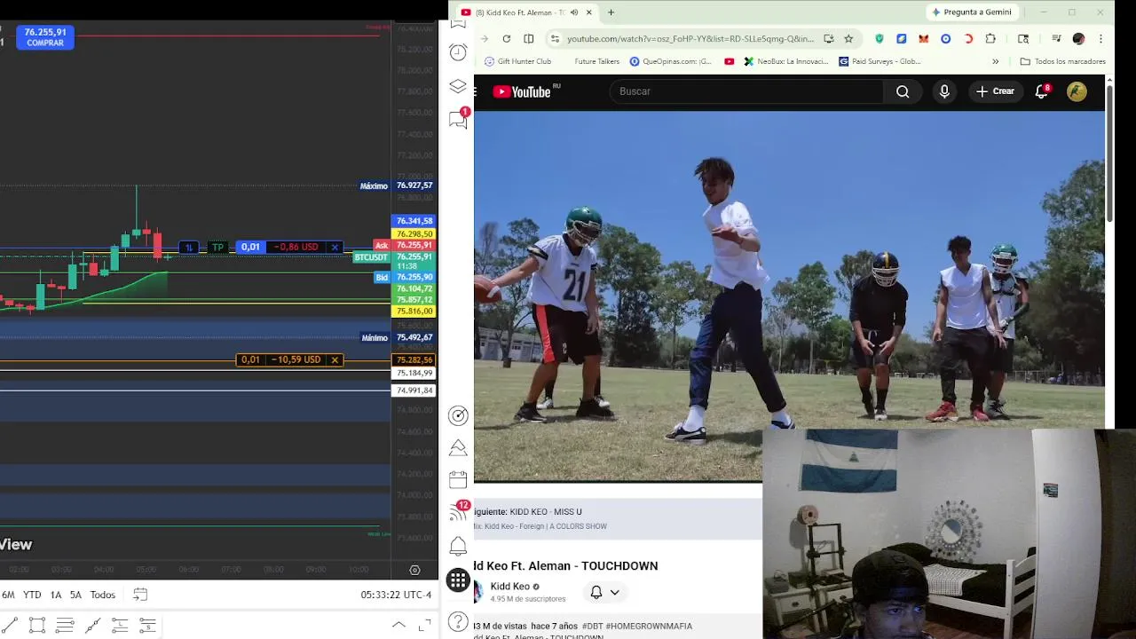Maximize the bottom panel corner icon
Screen dimensions: 1136x639
[x=425, y=625]
